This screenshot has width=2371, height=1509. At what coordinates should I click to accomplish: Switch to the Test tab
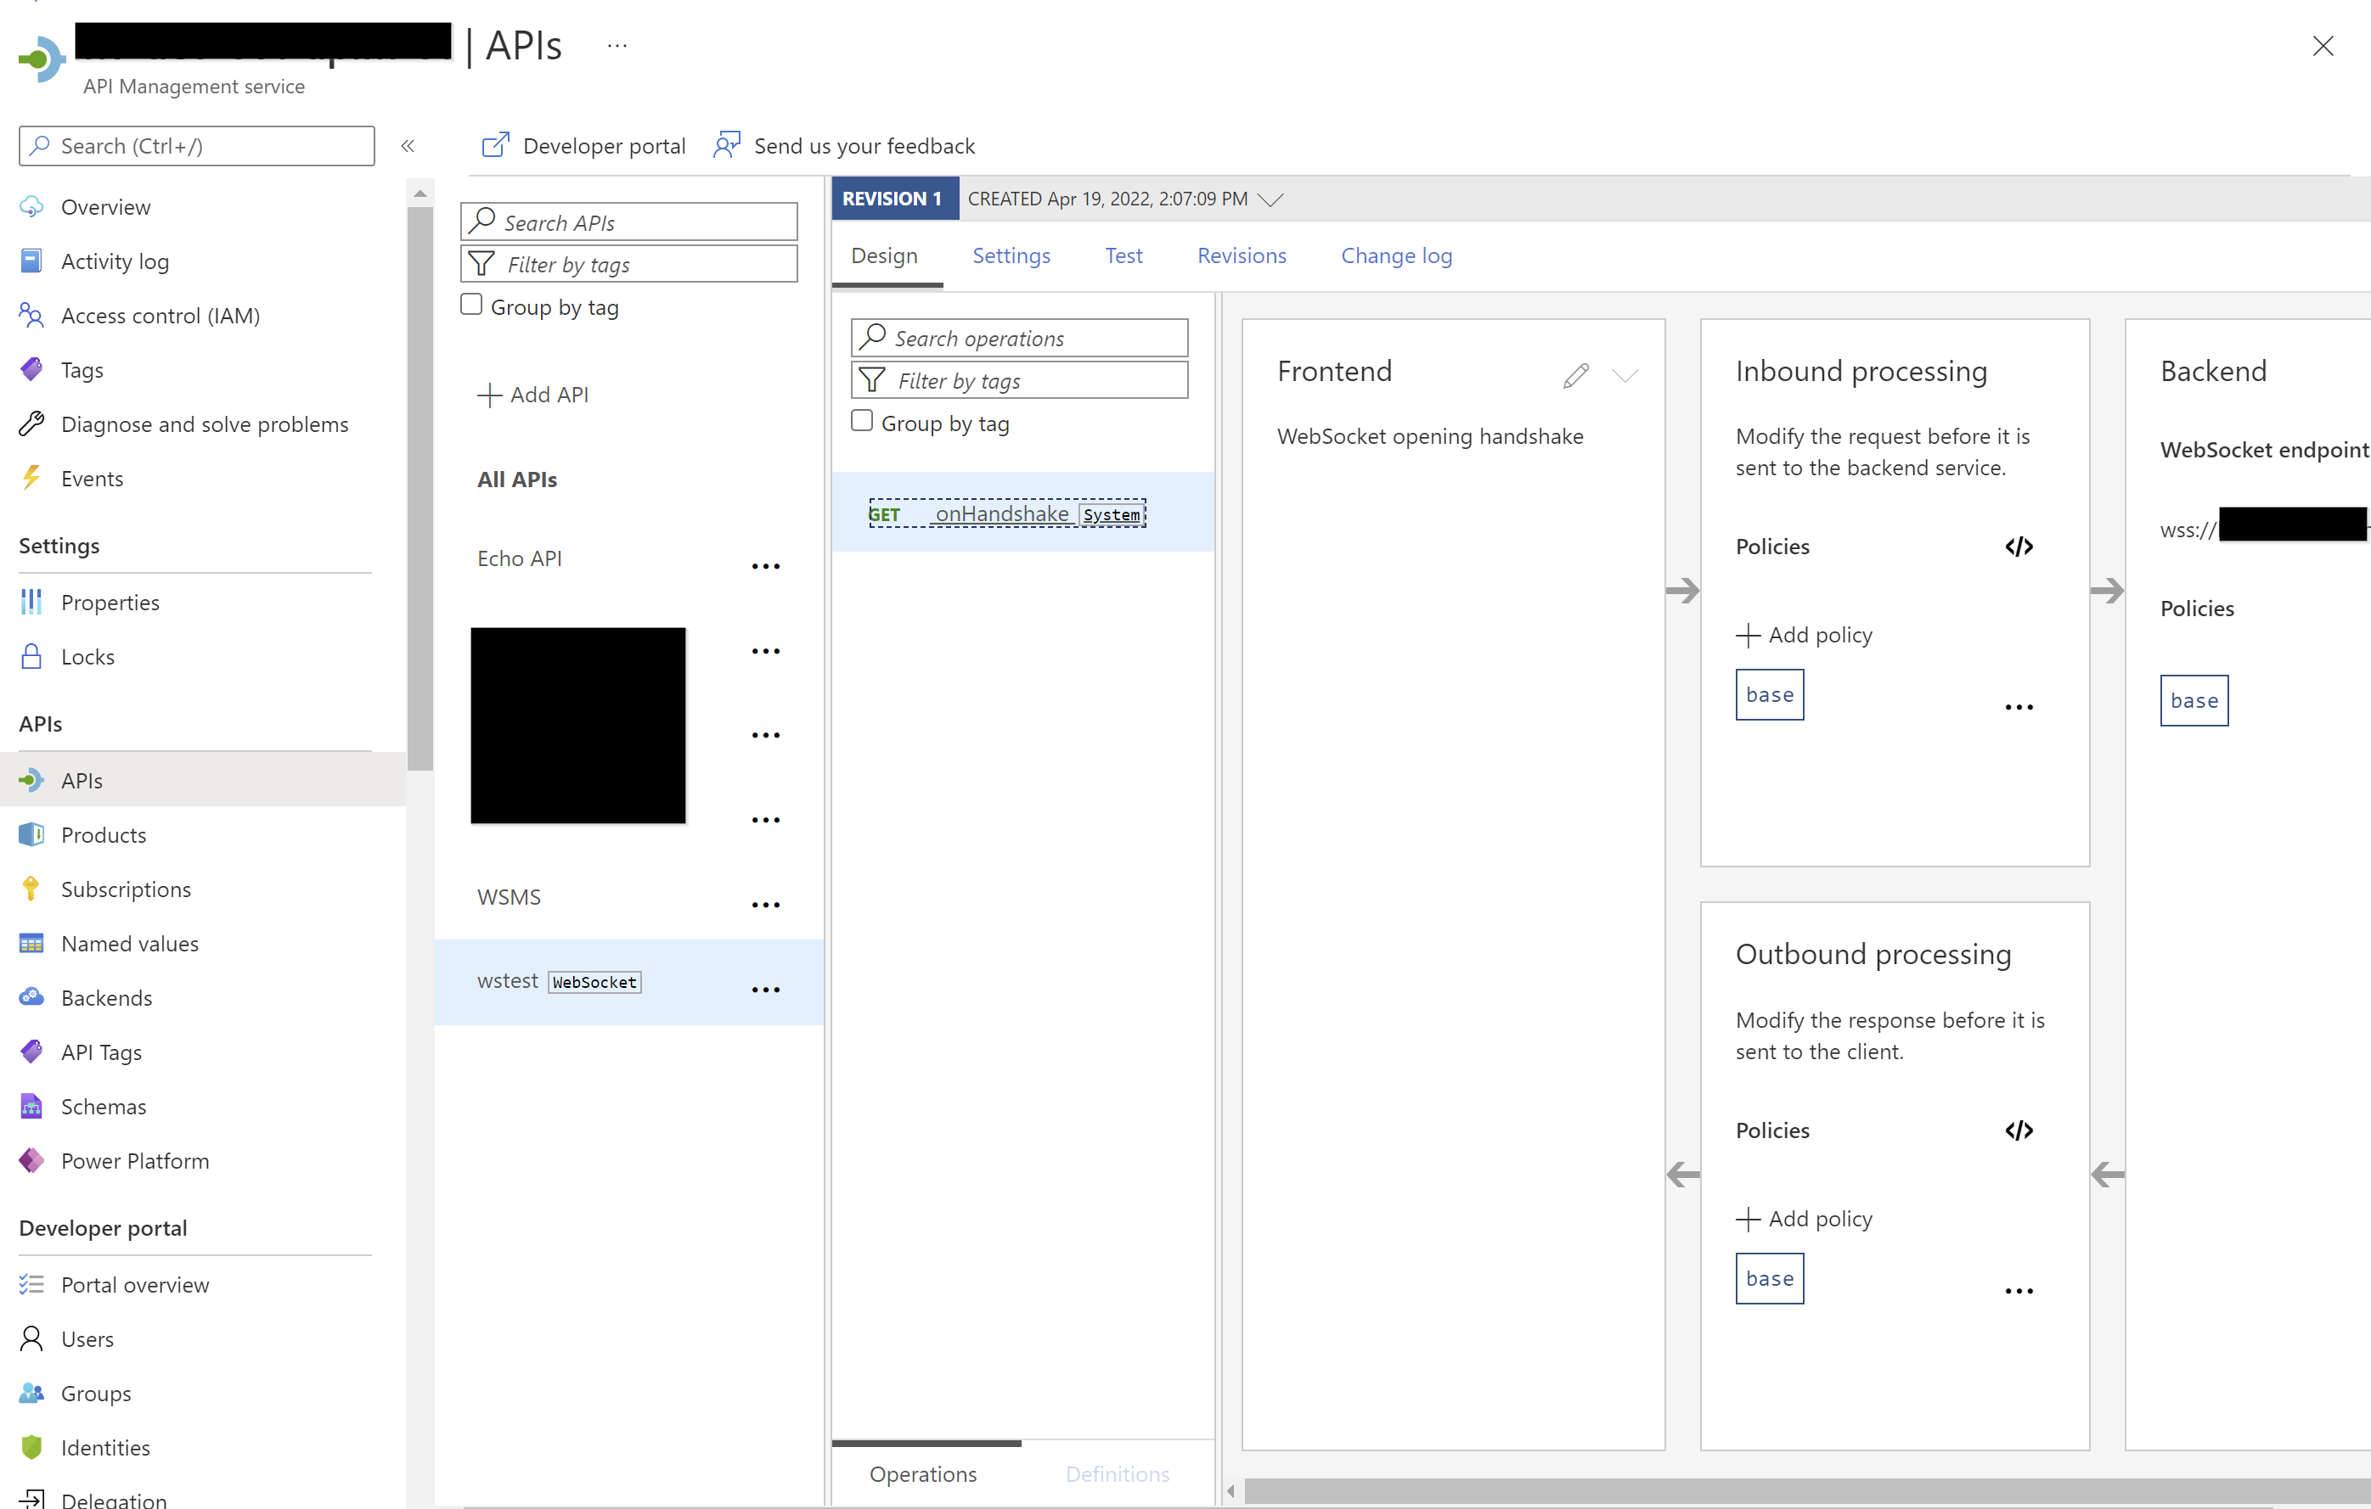[x=1124, y=256]
